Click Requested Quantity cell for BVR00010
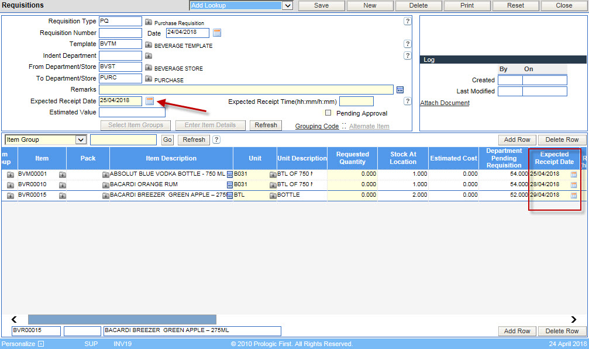 pos(352,184)
